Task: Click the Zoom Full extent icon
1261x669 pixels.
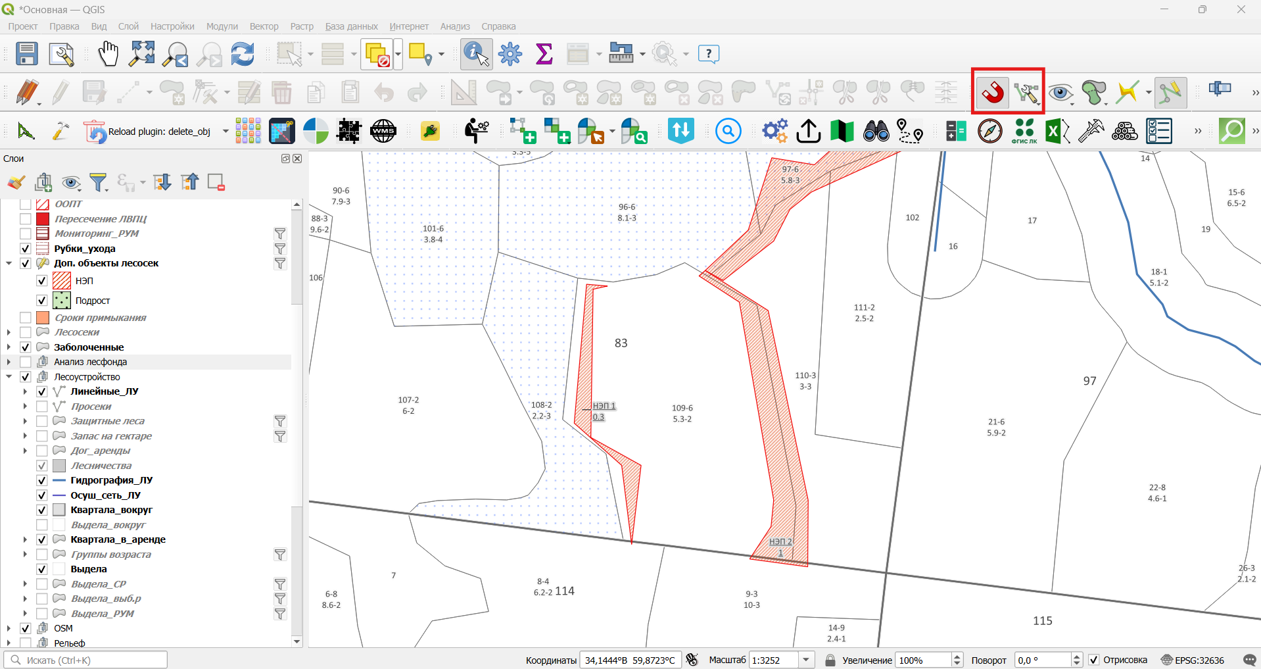Action: (142, 54)
